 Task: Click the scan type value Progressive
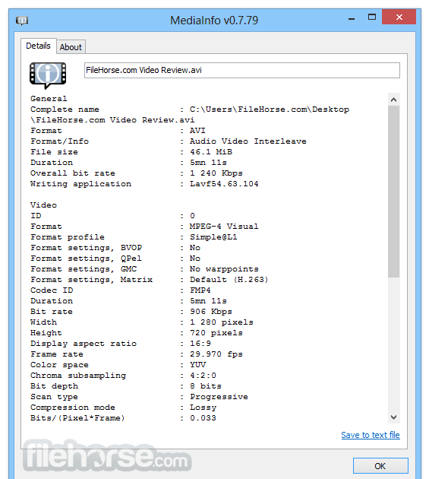[x=219, y=397]
